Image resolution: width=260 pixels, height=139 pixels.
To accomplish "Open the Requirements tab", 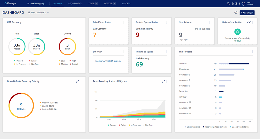I will [x=75, y=3].
